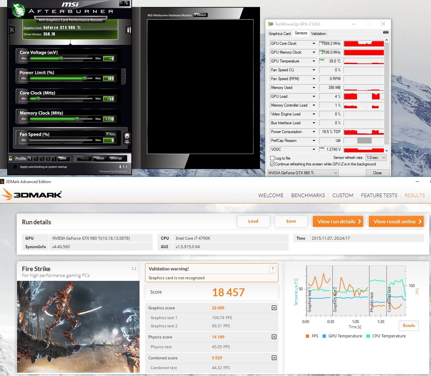Click the Memory Clock slider handle
Image resolution: width=431 pixels, height=376 pixels.
point(77,119)
